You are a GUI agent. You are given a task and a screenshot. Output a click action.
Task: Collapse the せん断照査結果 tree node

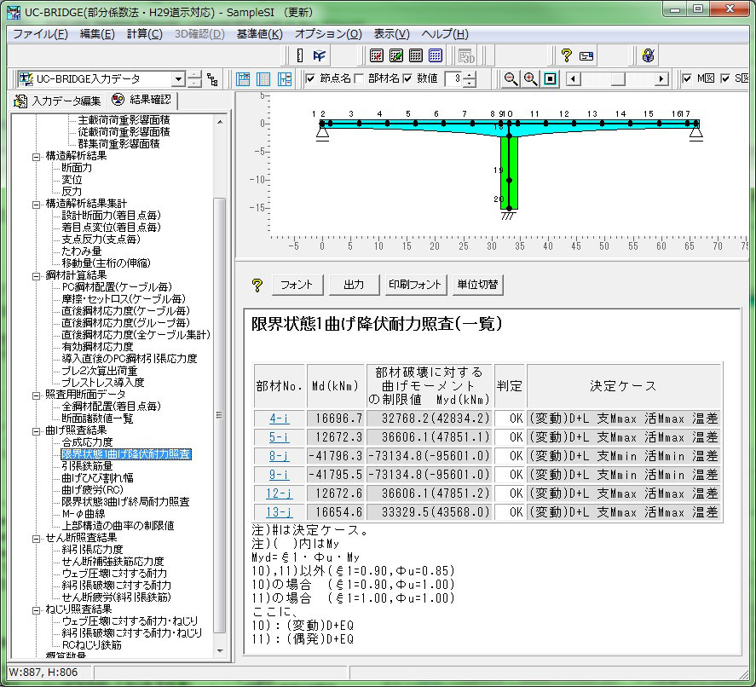(37, 538)
